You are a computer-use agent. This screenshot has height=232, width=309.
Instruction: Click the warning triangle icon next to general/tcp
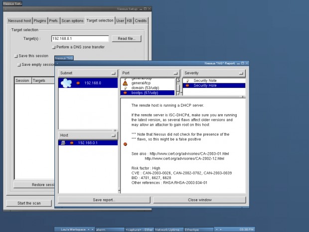[125, 83]
